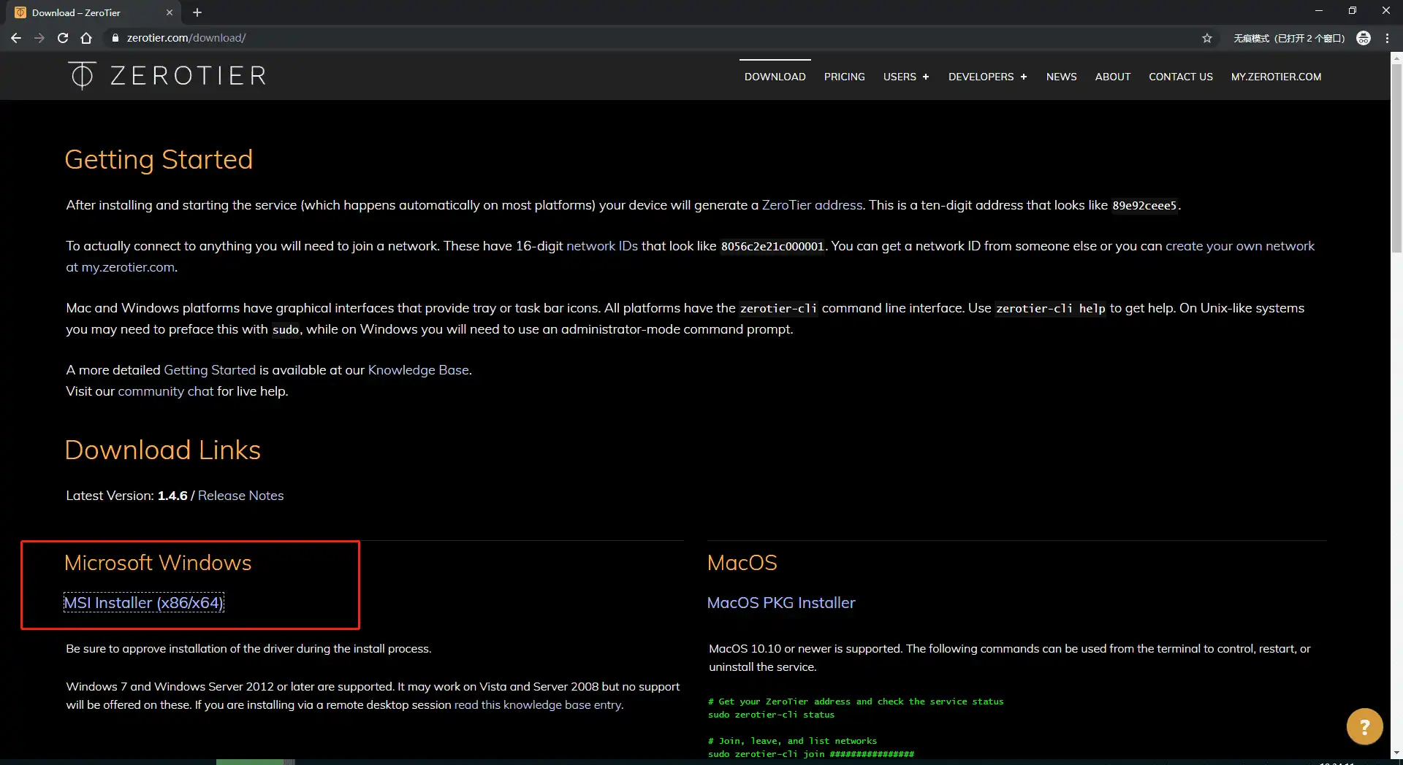Open the orange help question-mark bubble
The width and height of the screenshot is (1403, 765).
click(1364, 726)
